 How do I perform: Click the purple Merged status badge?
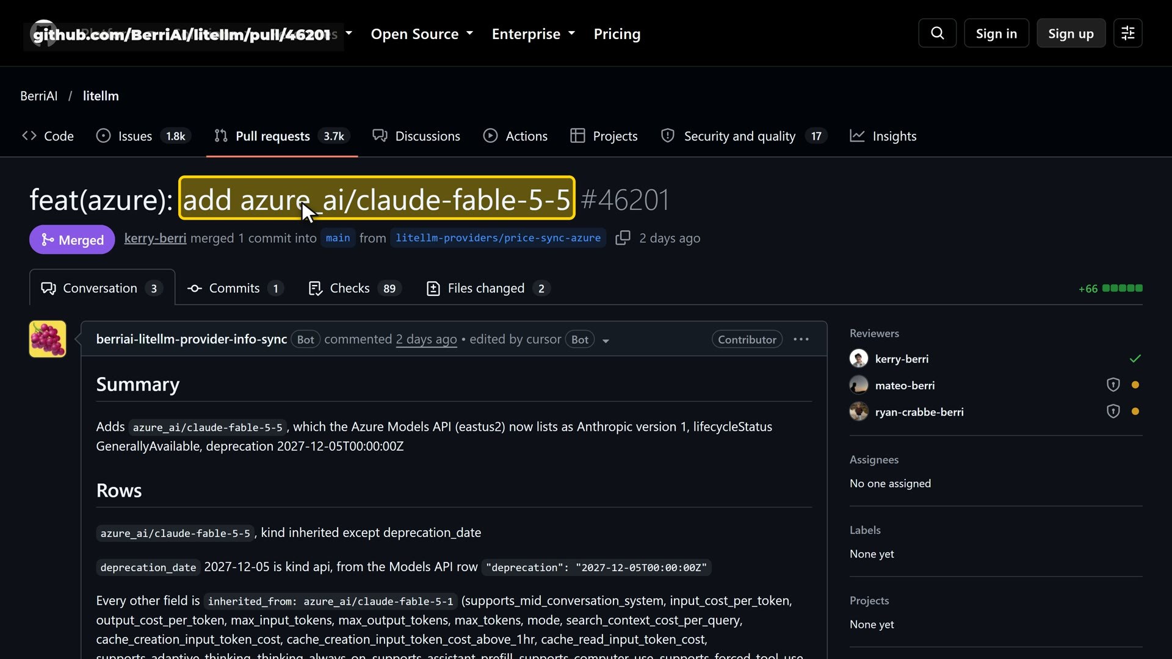click(72, 240)
